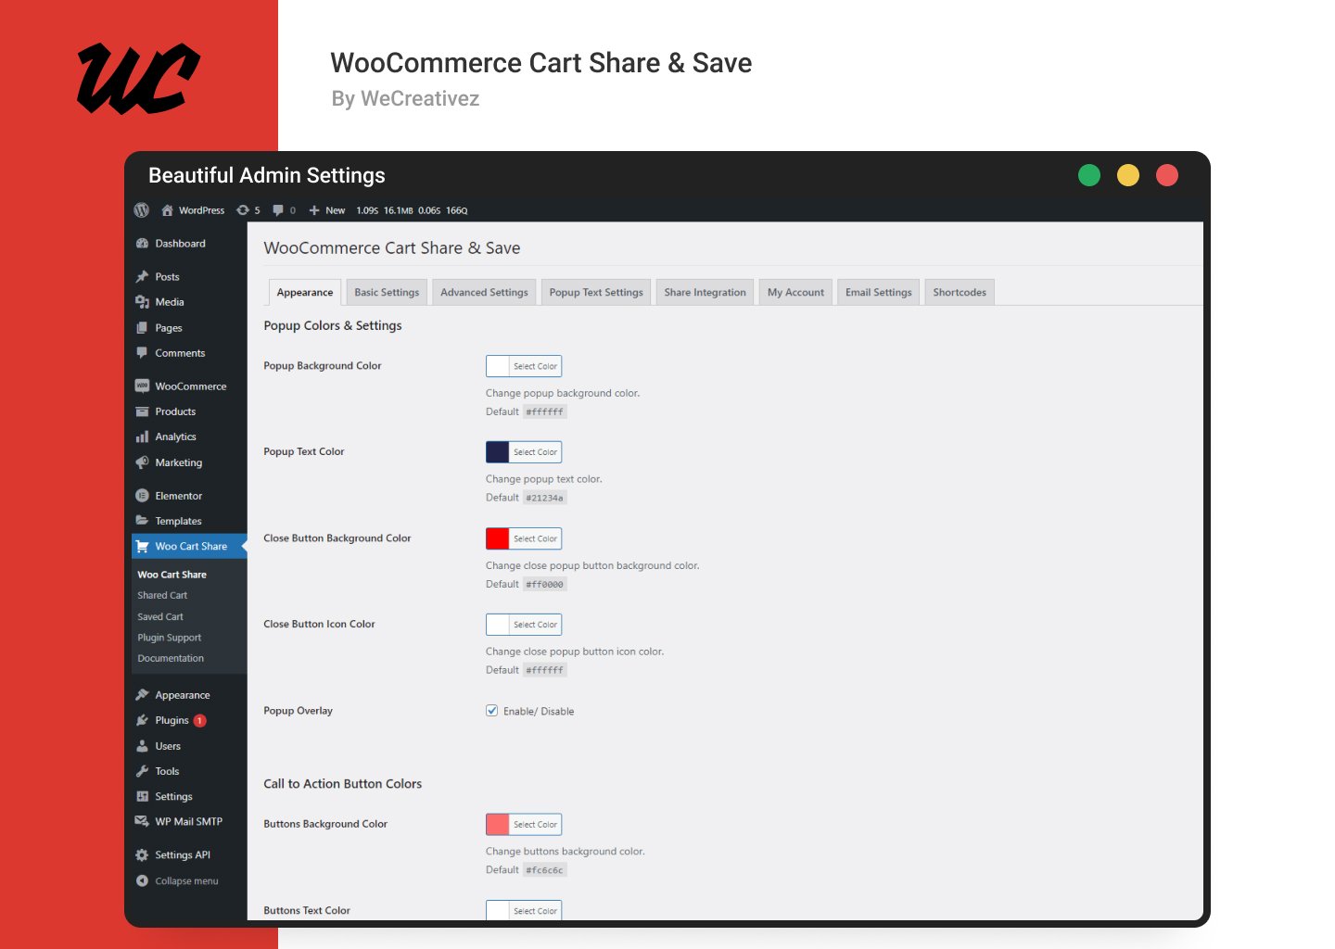Click the Woo Cart Share cart icon
This screenshot has width=1335, height=949.
coord(142,547)
